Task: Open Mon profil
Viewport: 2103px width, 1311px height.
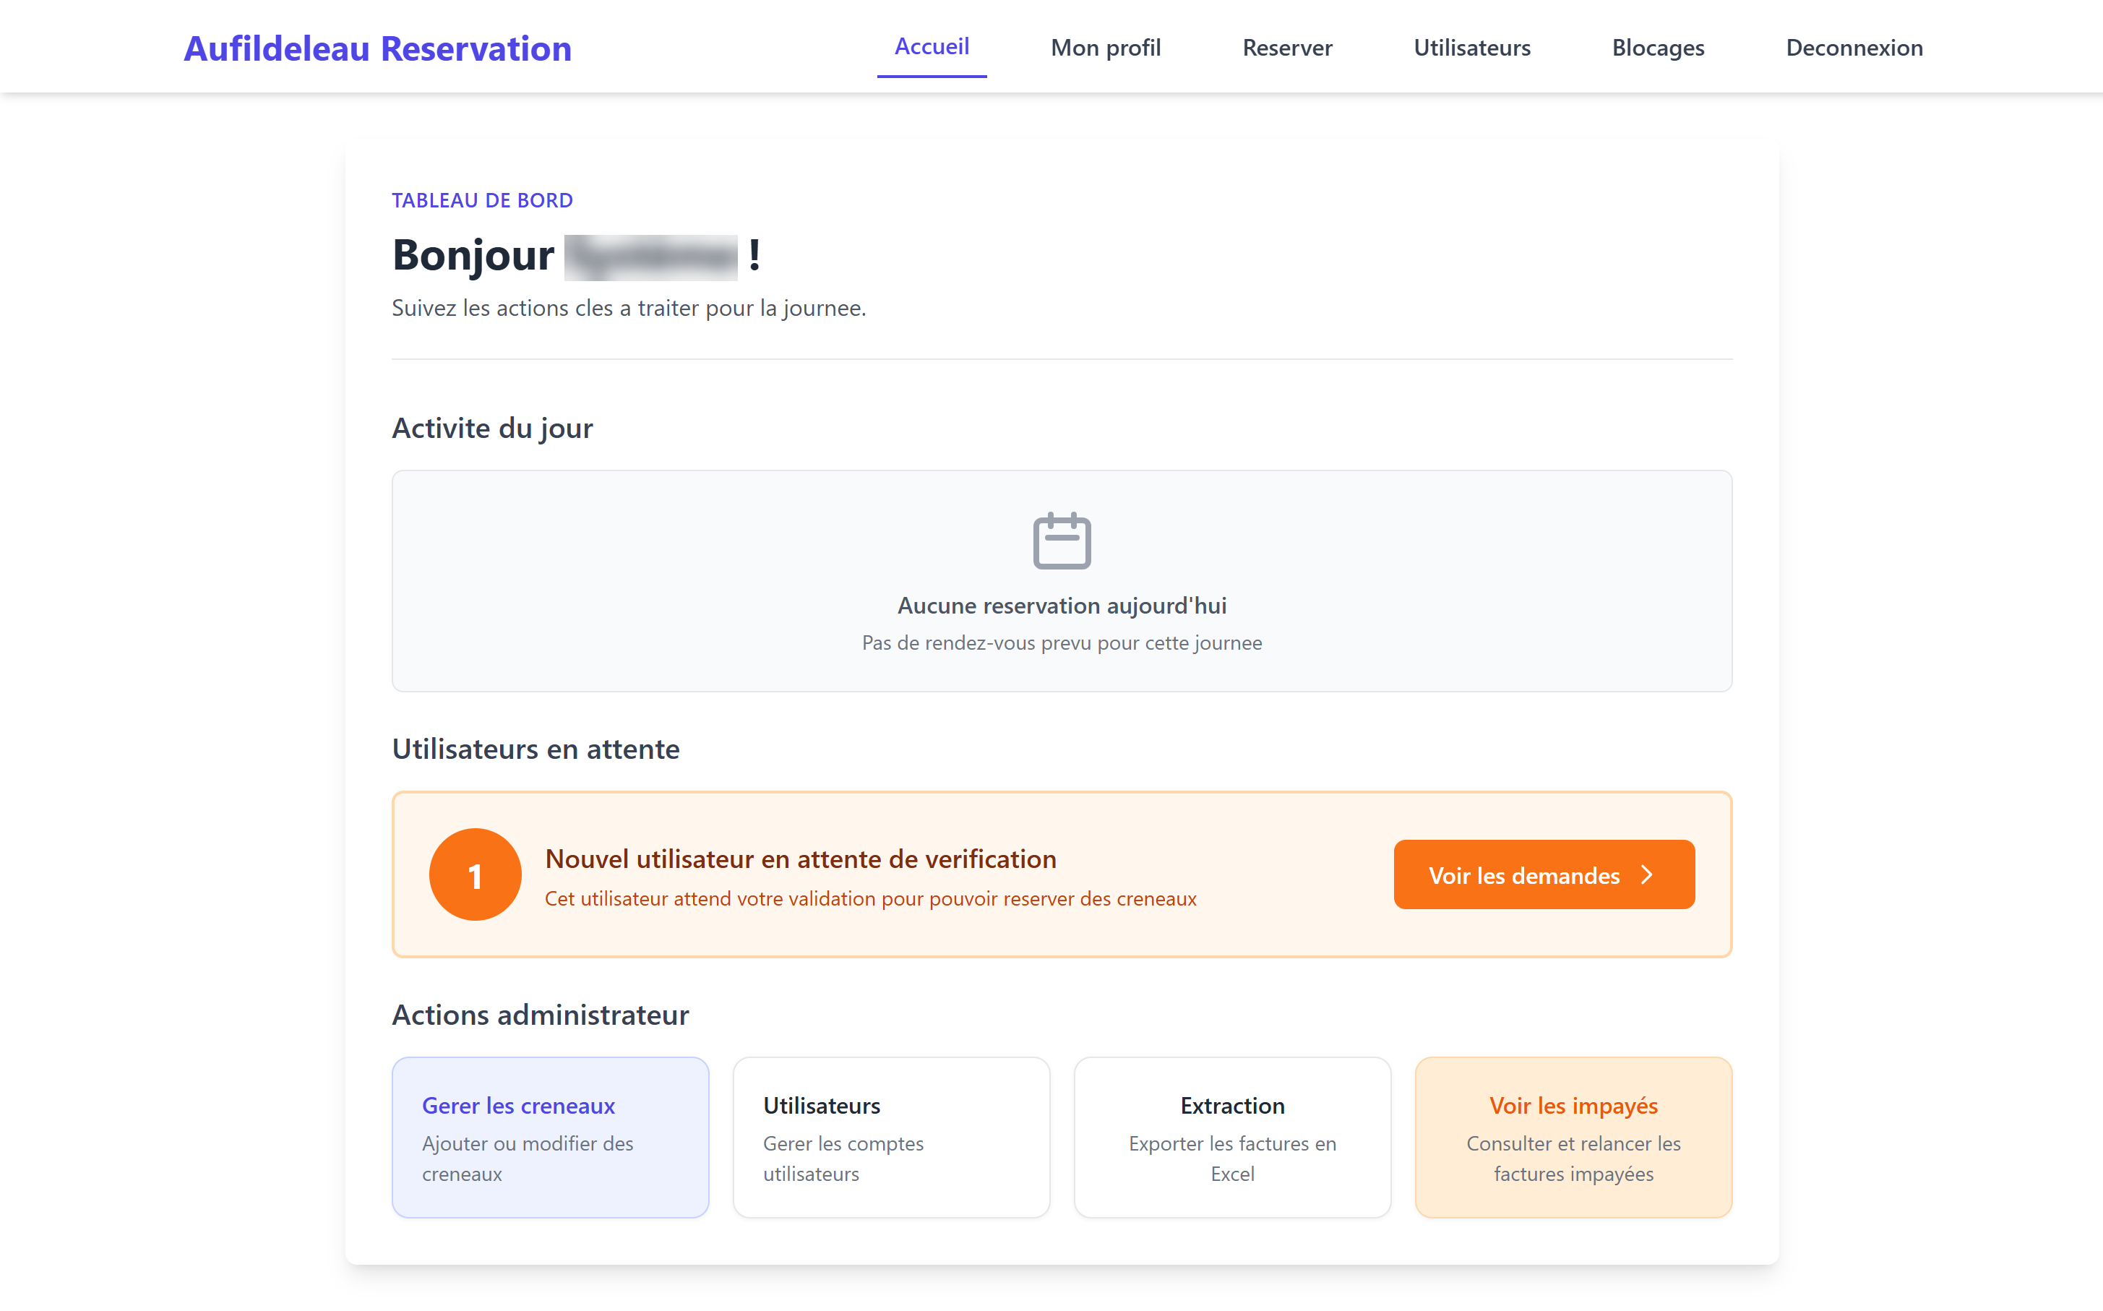Action: point(1105,48)
